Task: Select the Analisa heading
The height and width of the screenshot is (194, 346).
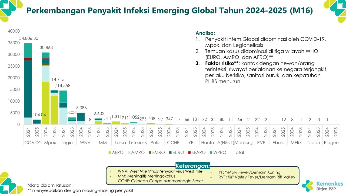Action: coord(205,33)
